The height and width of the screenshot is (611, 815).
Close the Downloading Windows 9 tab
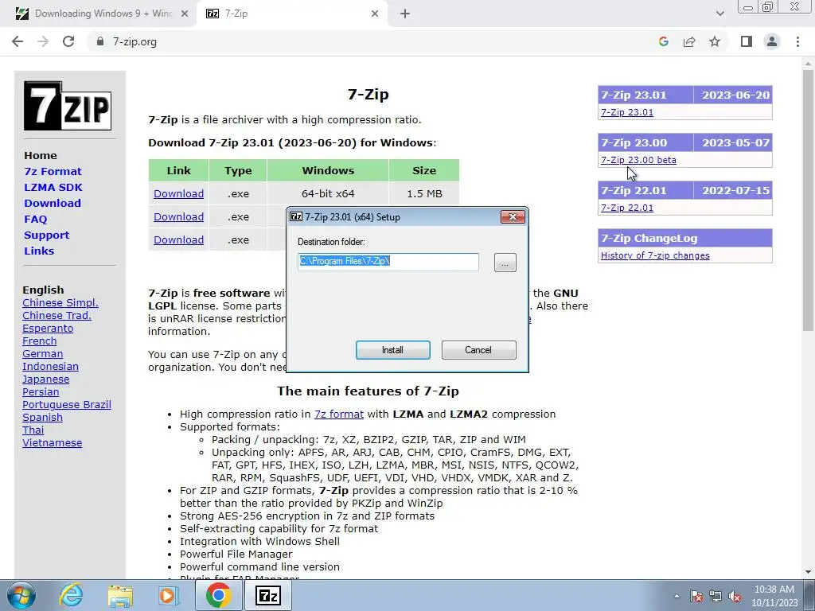coord(185,14)
